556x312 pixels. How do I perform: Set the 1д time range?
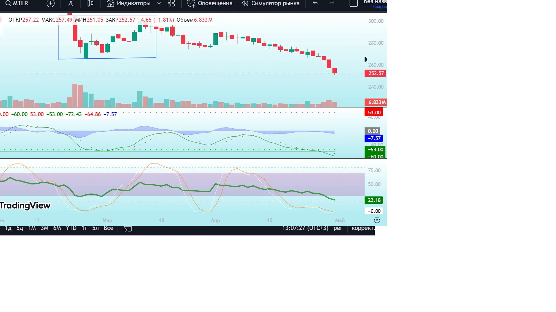coord(8,228)
